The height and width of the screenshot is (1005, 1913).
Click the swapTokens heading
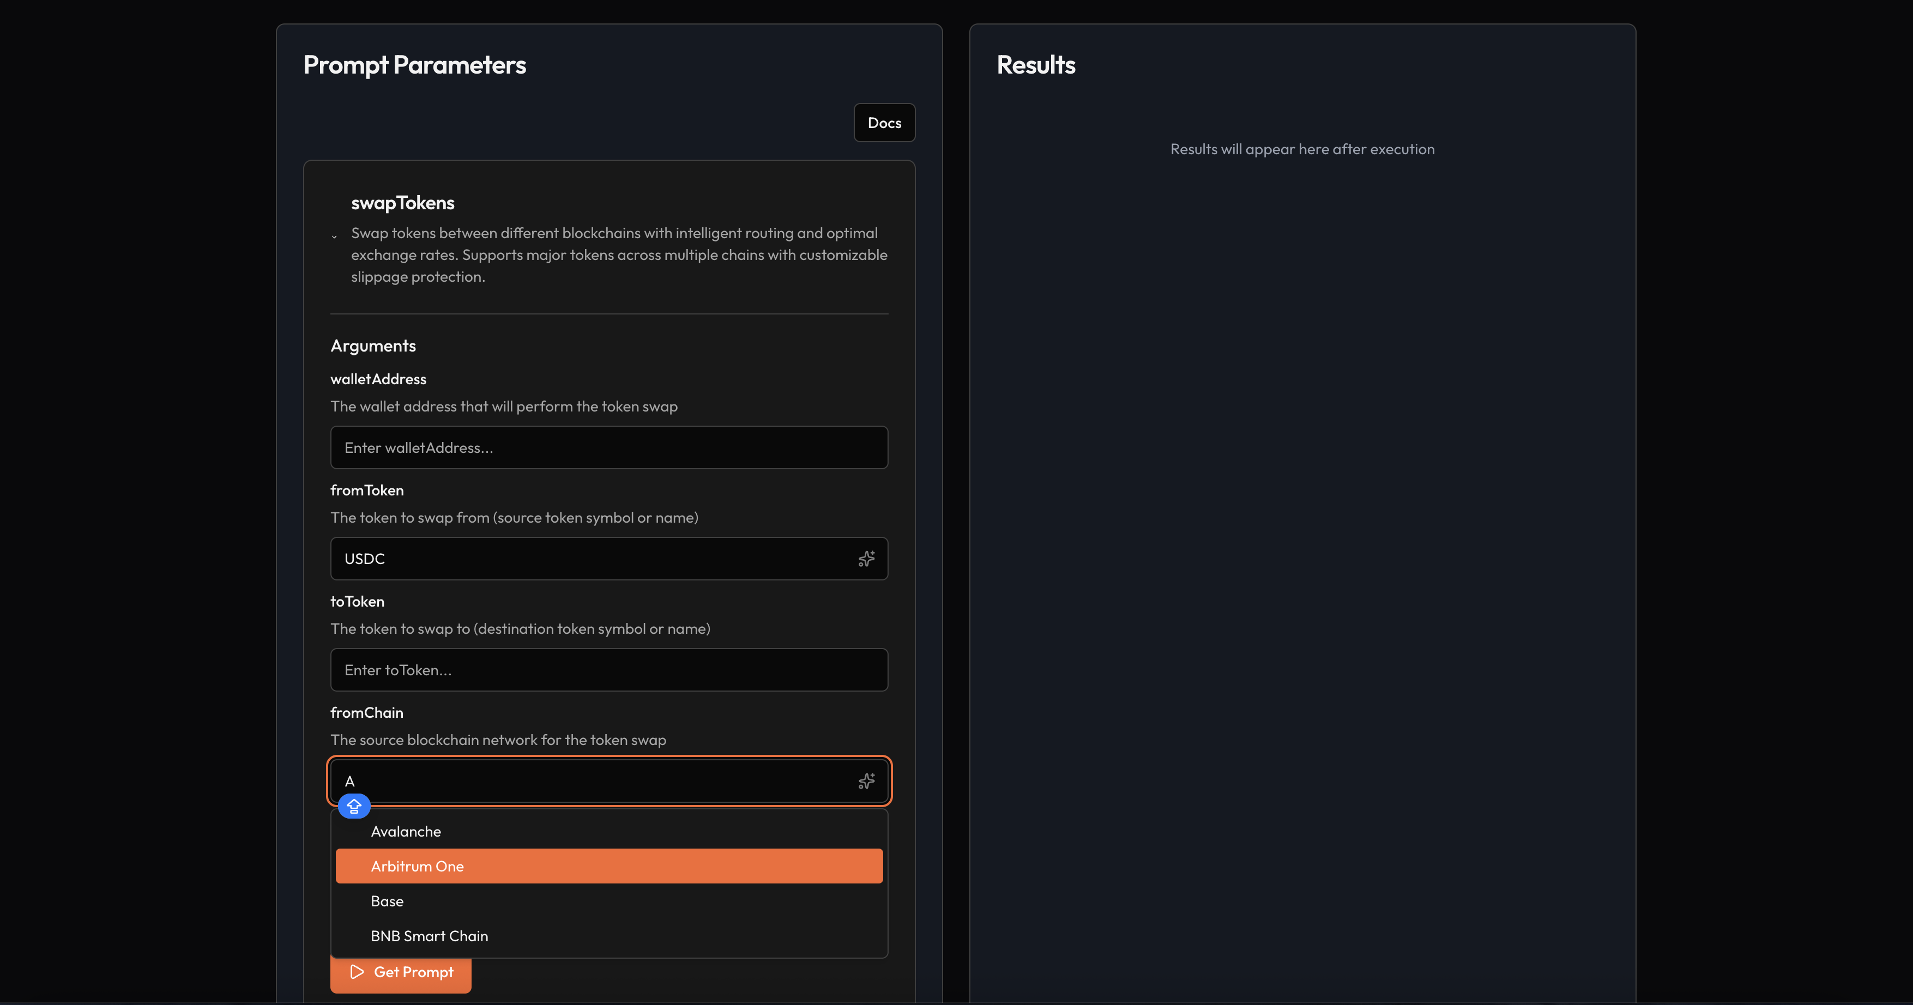click(402, 203)
